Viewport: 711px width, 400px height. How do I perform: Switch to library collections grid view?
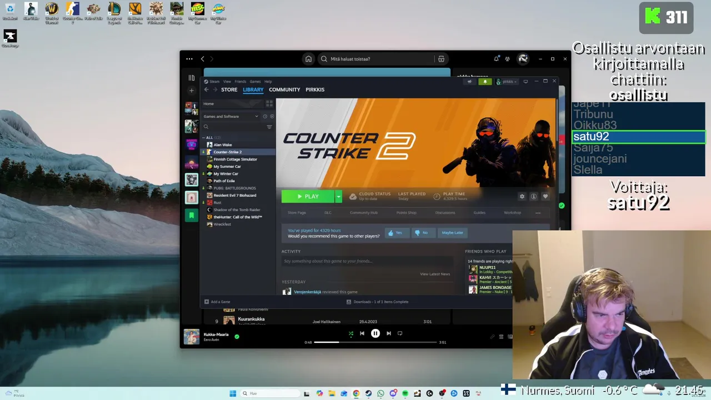pyautogui.click(x=269, y=104)
